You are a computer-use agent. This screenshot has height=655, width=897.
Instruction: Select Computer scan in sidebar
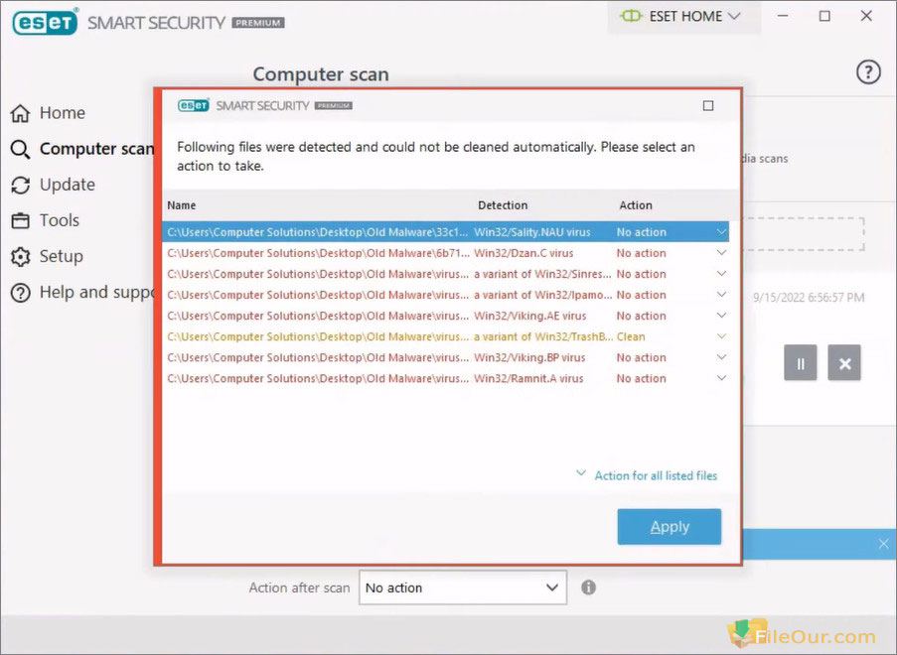[96, 149]
